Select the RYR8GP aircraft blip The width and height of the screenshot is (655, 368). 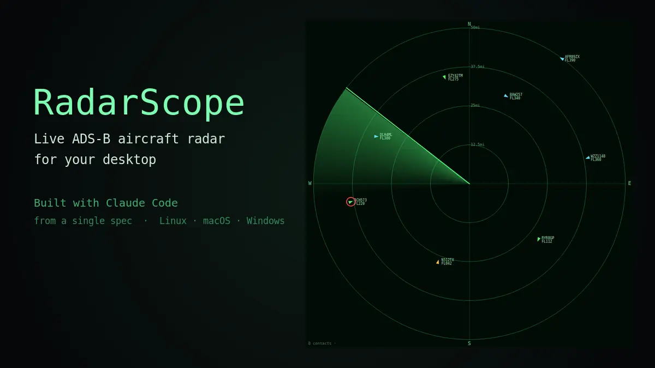(538, 239)
